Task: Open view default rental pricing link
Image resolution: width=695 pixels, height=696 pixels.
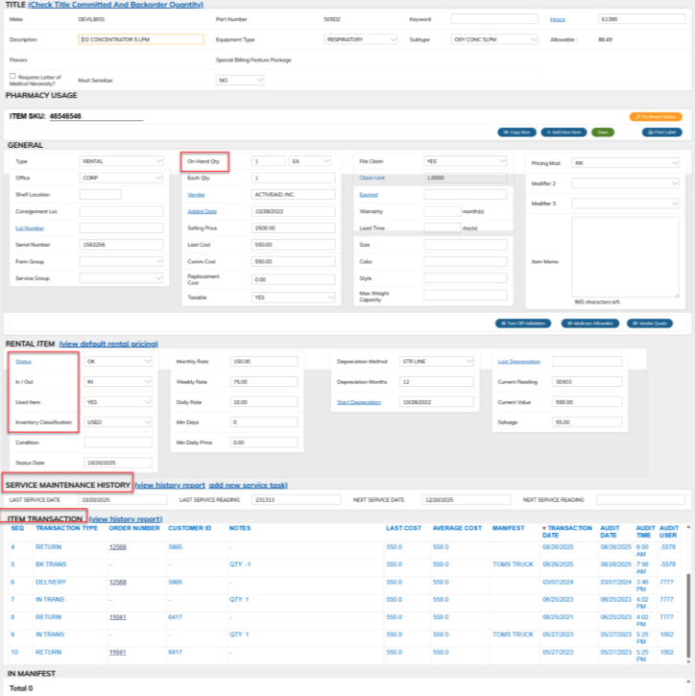Action: (108, 344)
